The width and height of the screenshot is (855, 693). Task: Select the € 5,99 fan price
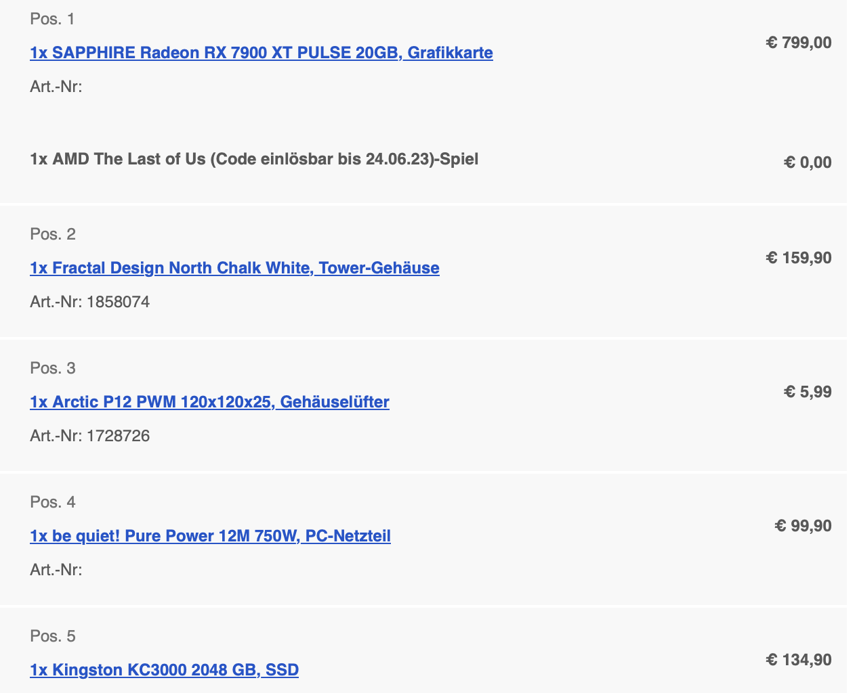pos(808,392)
